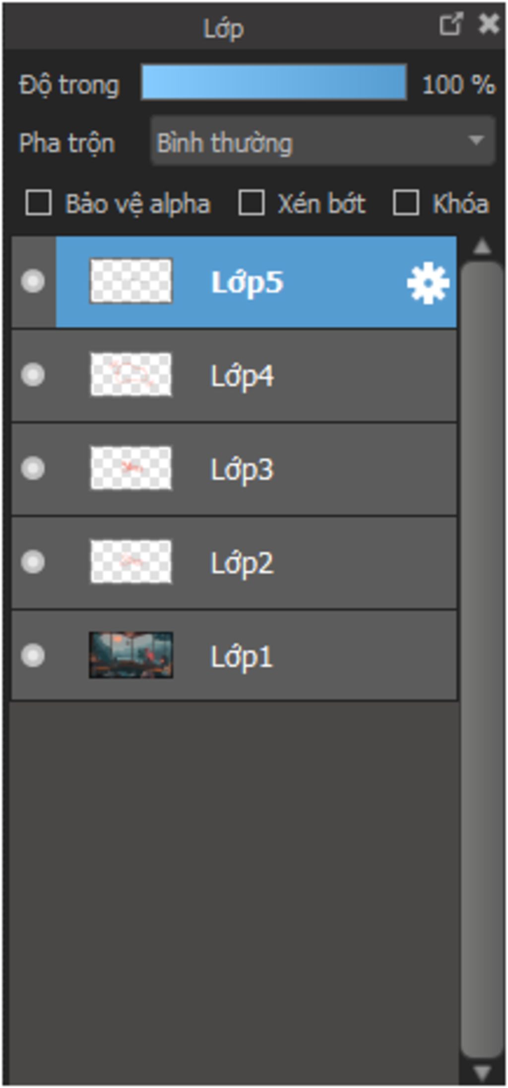Toggle visibility of Lớp1 layer

(x=33, y=656)
